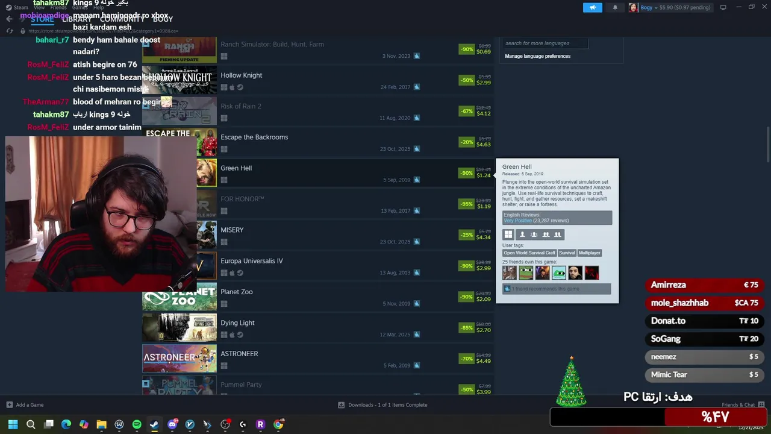Click the Dying Light capsule image
771x434 pixels.
[179, 328]
